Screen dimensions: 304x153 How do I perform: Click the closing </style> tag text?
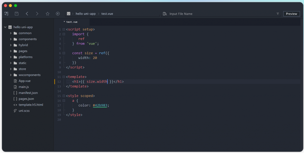(74, 115)
